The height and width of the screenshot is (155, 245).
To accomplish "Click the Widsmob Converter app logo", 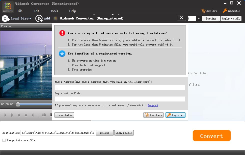I will 8,7.
